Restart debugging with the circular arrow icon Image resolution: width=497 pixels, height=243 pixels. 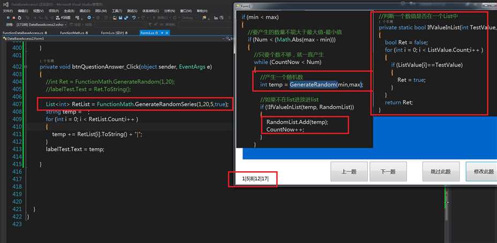pyautogui.click(x=19, y=18)
